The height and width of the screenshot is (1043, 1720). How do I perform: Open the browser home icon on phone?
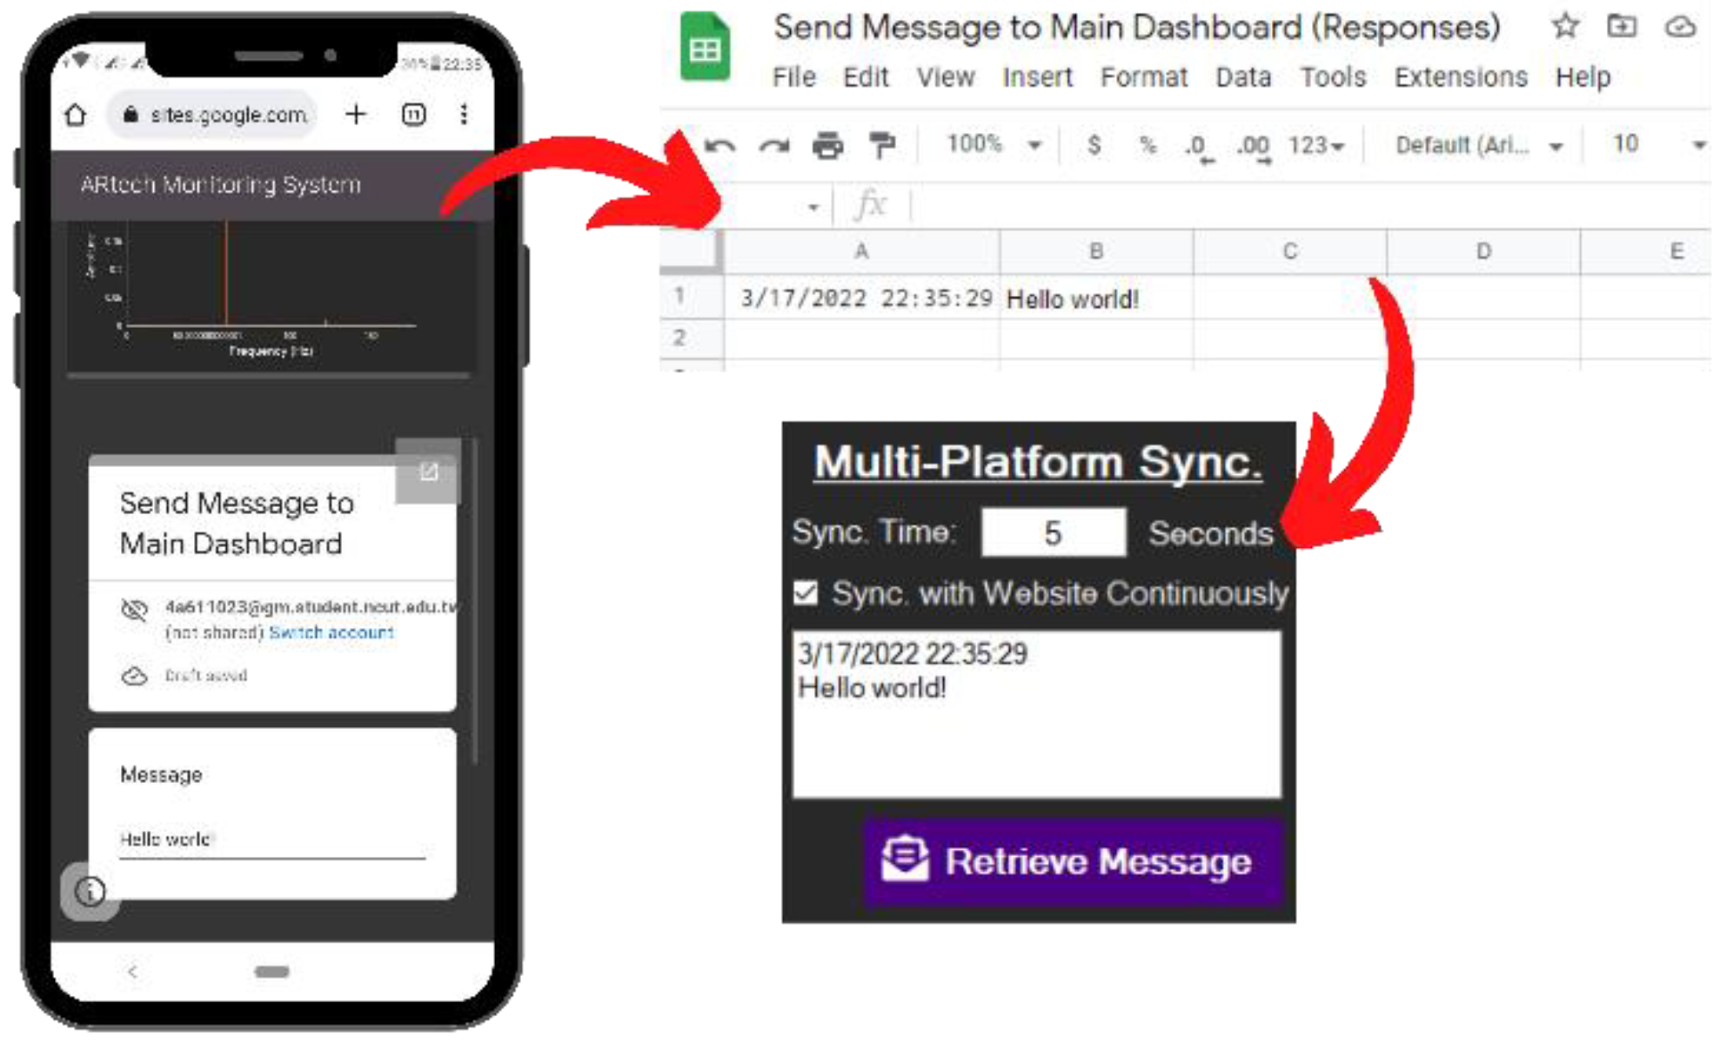77,115
